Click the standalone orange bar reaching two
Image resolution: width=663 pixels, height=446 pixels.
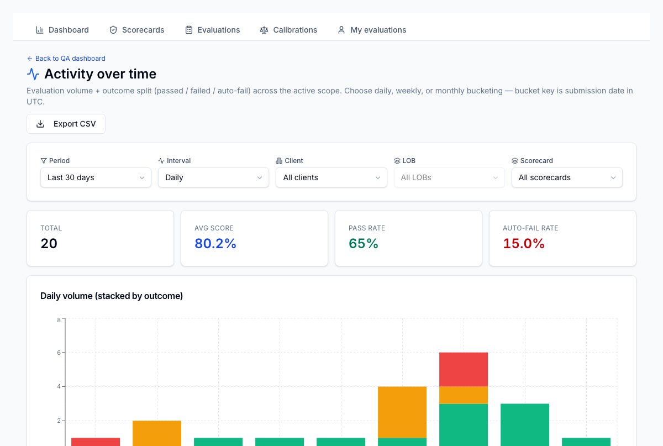157,433
